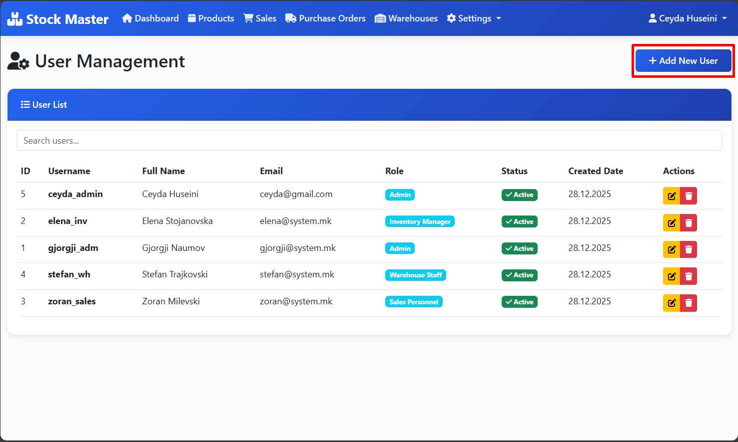This screenshot has height=442, width=738.
Task: Focus the Search users field
Action: click(369, 141)
